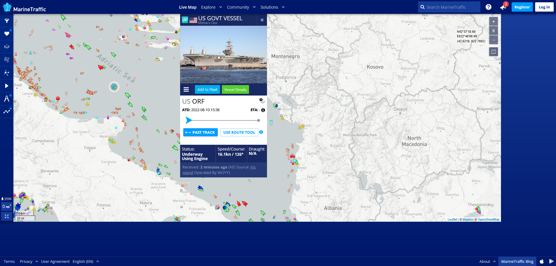The width and height of the screenshot is (556, 266).
Task: Open the vessel popup hamburger menu
Action: tap(186, 89)
